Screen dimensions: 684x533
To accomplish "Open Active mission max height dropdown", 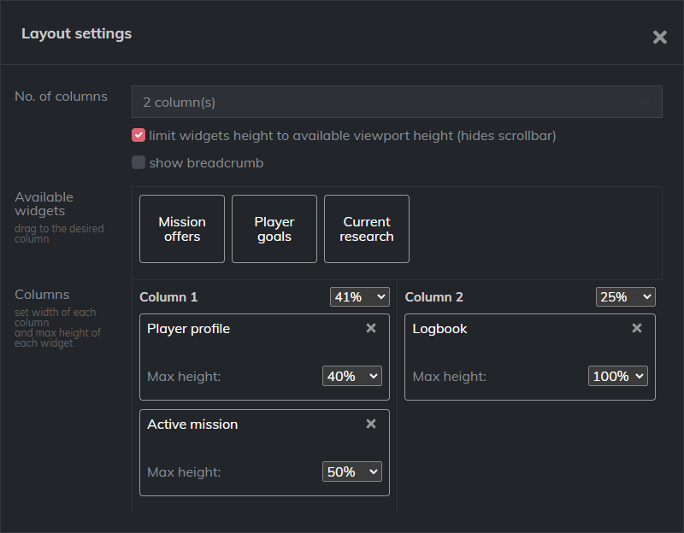I will coord(351,471).
